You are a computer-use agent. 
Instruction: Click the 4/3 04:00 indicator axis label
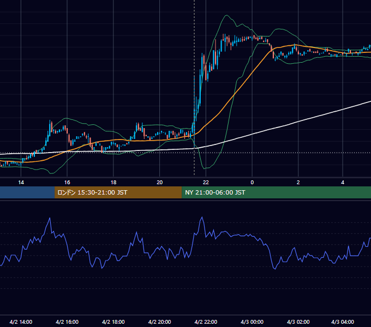pyautogui.click(x=343, y=322)
